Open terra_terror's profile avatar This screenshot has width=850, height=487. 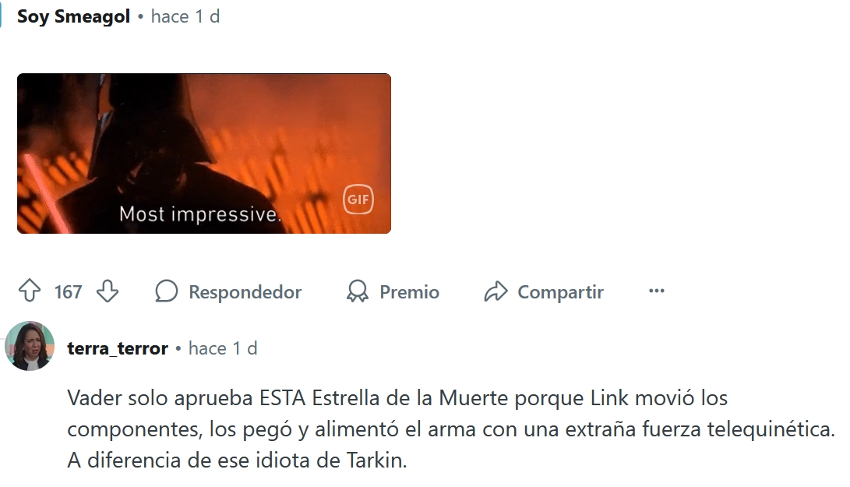coord(30,346)
